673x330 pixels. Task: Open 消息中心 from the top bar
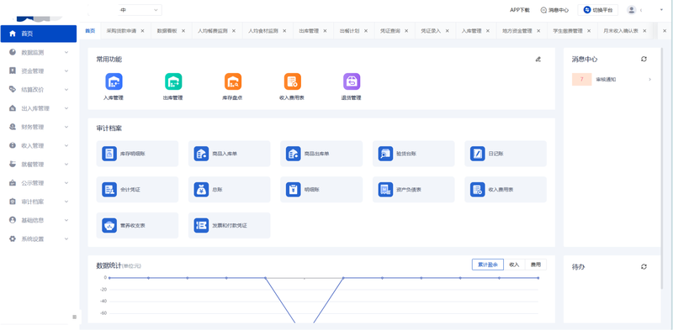click(554, 10)
